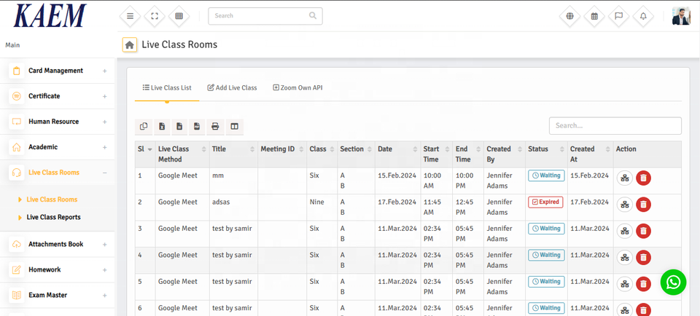Image resolution: width=700 pixels, height=316 pixels.
Task: Click the home icon beside Live Class Rooms
Action: coord(130,45)
